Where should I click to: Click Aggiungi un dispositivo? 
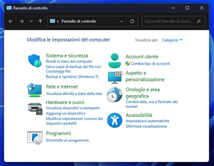[66, 113]
